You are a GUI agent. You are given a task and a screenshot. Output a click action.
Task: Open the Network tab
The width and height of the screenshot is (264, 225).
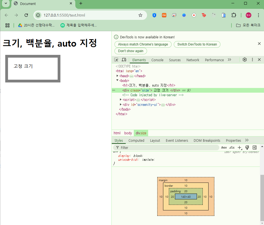tap(193, 60)
